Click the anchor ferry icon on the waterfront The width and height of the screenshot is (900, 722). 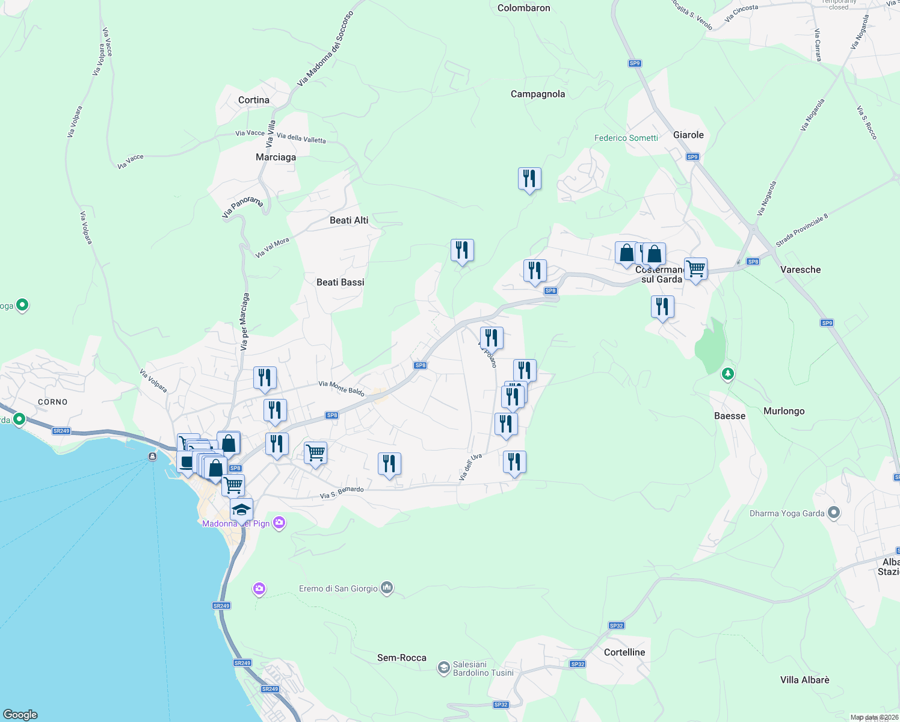[151, 456]
